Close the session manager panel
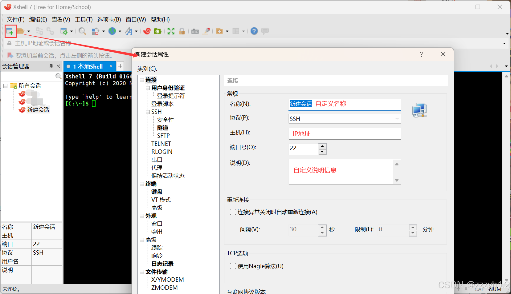 (58, 66)
